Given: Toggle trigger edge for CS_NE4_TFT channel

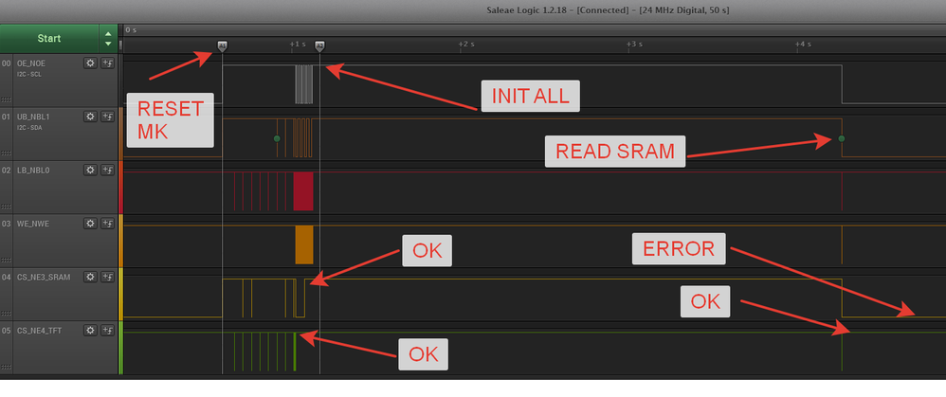Looking at the screenshot, I should (107, 330).
